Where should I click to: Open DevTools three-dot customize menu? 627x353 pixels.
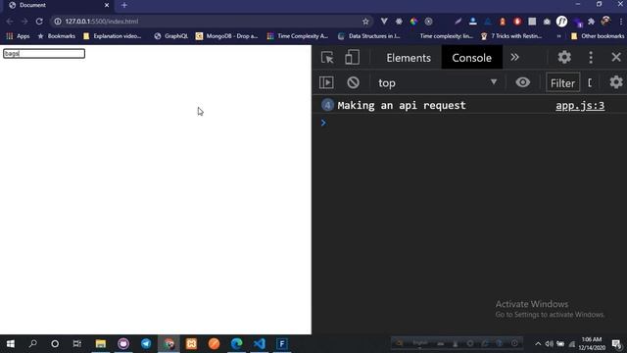click(x=591, y=57)
